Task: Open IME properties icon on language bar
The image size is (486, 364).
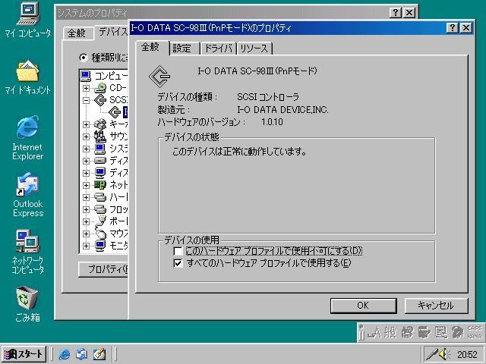Action: coord(440,333)
